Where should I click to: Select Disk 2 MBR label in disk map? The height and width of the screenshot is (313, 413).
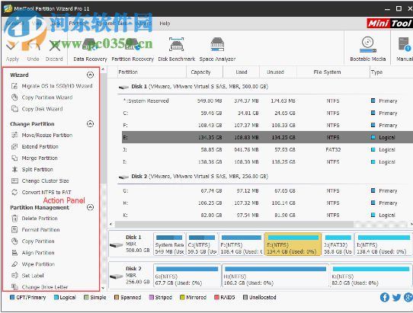(x=130, y=275)
